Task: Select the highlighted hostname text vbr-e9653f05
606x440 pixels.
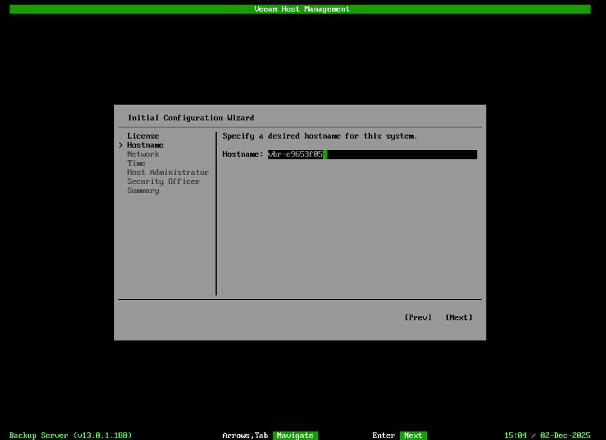Action: tap(295, 154)
